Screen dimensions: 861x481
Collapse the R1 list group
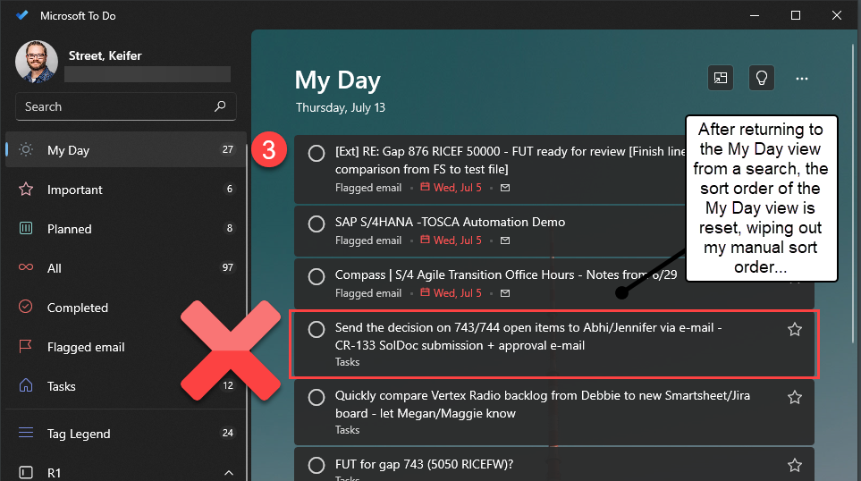click(229, 472)
